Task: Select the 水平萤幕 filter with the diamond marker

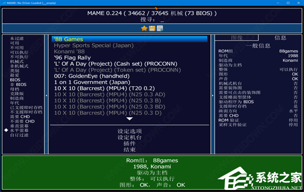Action: coord(19,130)
